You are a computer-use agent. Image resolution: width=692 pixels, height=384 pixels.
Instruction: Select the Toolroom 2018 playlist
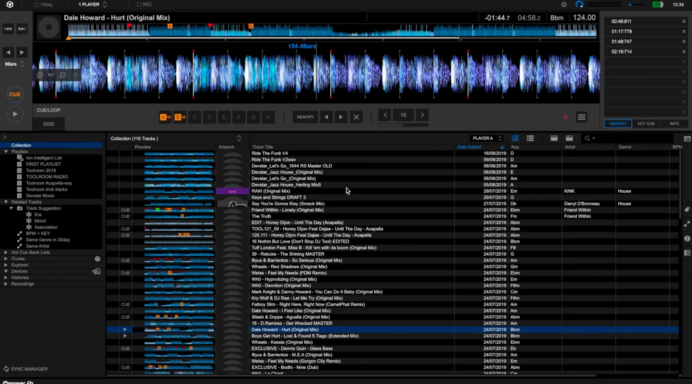click(x=41, y=170)
